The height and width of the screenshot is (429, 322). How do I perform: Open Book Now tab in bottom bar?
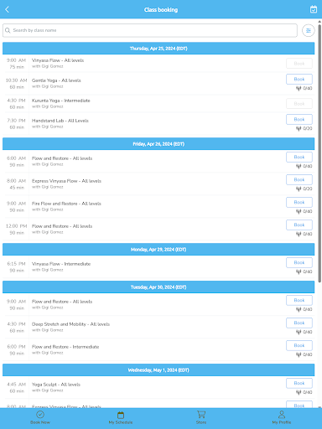(40, 417)
